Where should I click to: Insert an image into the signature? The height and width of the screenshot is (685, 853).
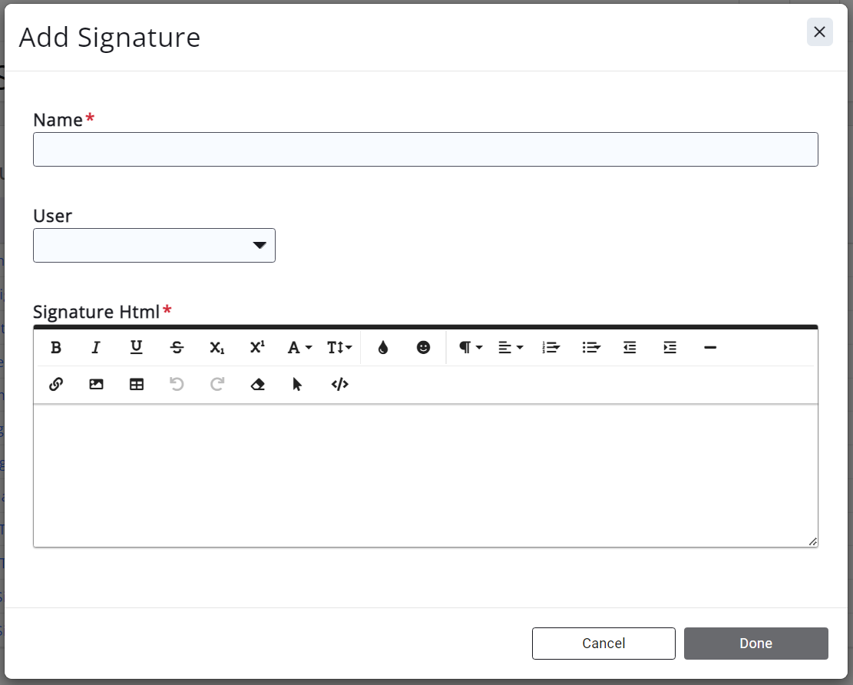pyautogui.click(x=96, y=385)
